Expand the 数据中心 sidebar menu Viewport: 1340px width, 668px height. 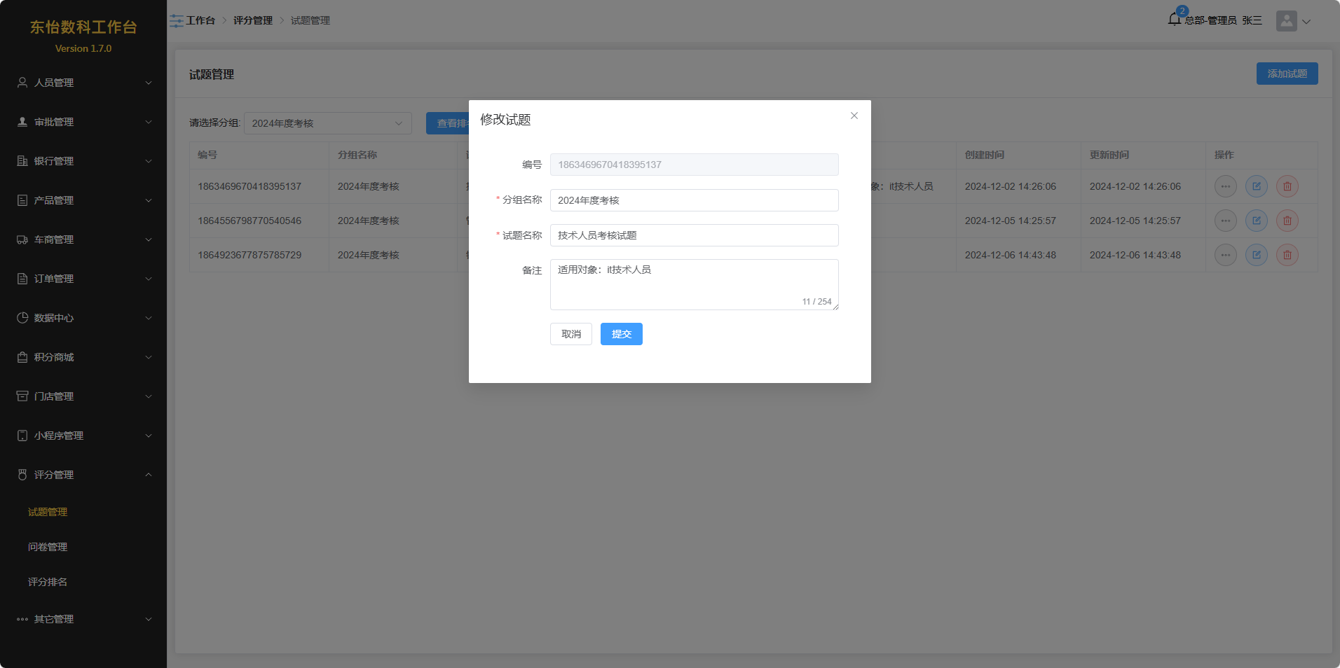(x=83, y=318)
